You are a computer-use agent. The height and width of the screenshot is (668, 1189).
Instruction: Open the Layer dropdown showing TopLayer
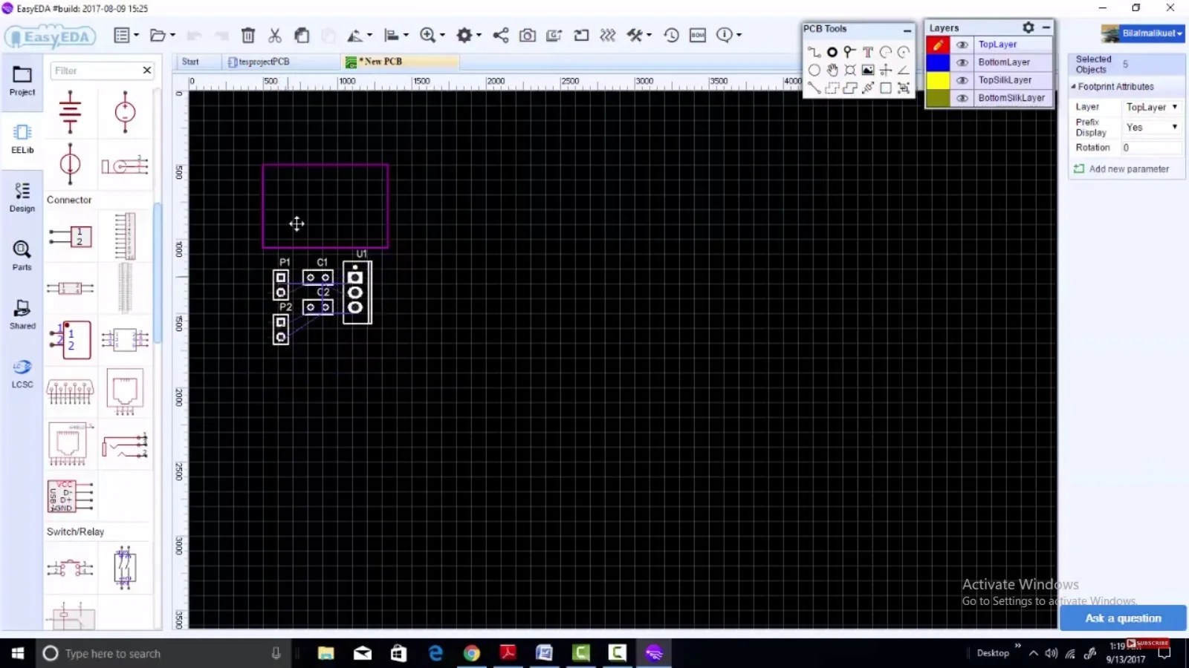pyautogui.click(x=1151, y=107)
